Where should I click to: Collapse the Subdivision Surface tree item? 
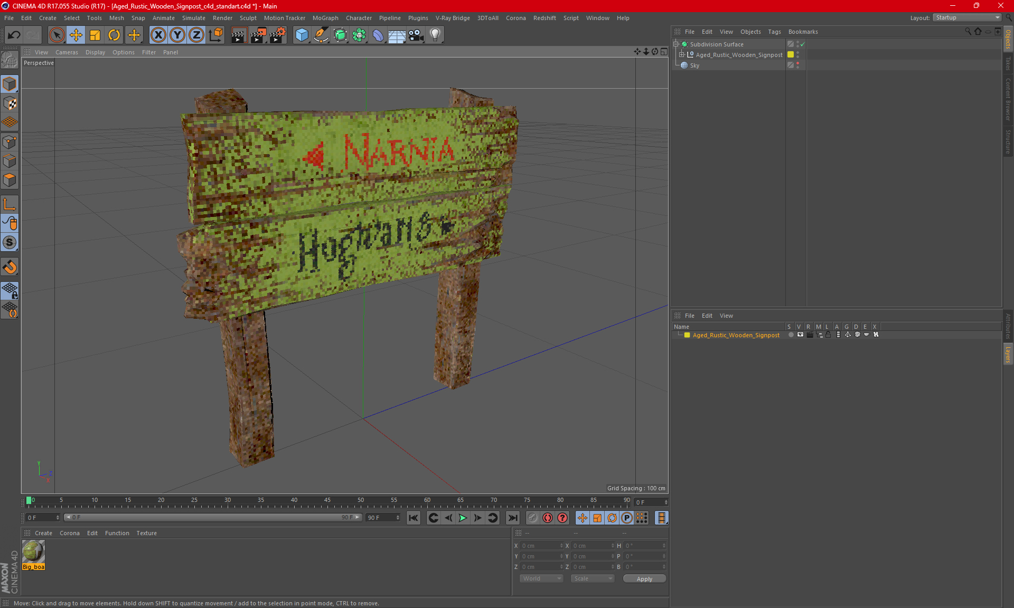(x=676, y=44)
